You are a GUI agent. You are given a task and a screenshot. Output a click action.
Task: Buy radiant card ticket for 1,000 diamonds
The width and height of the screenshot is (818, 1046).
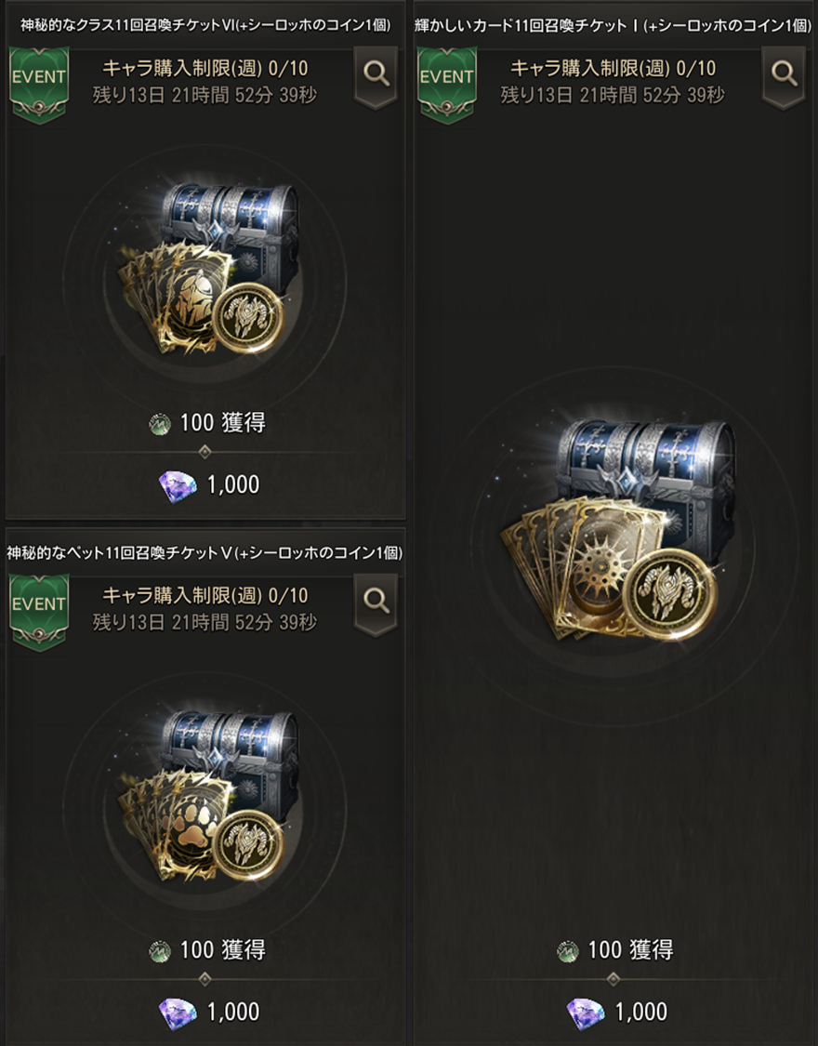(617, 1012)
